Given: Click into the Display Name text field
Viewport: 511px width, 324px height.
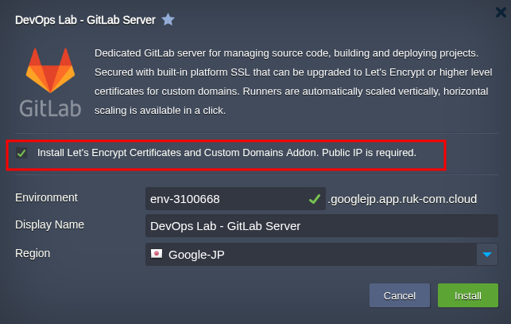Looking at the screenshot, I should coord(322,226).
